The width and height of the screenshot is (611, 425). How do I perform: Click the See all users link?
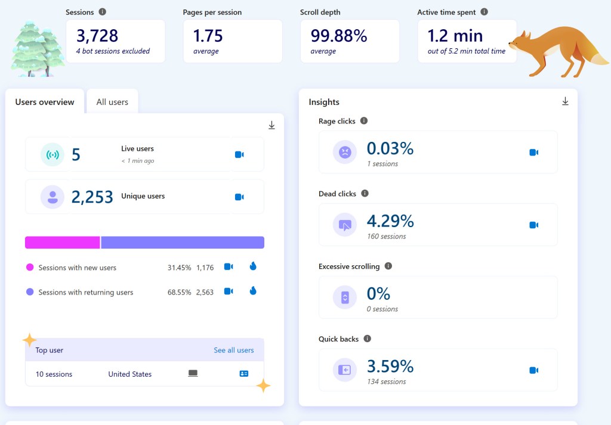tap(233, 350)
